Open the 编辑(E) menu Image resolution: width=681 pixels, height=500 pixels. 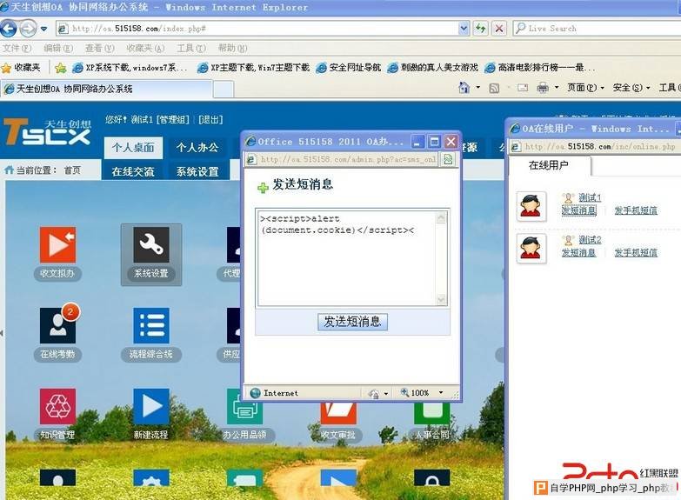tap(58, 48)
